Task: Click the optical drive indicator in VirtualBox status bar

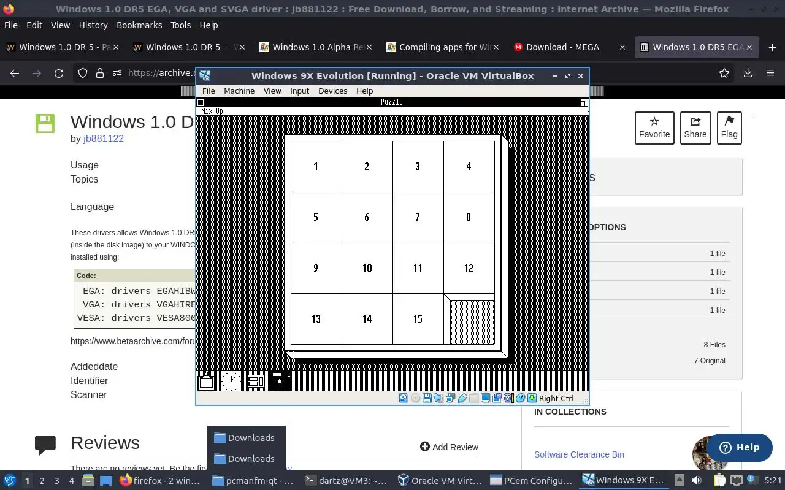Action: pos(415,398)
